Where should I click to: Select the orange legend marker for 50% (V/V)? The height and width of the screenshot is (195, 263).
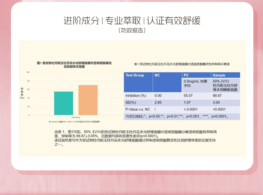(67, 122)
